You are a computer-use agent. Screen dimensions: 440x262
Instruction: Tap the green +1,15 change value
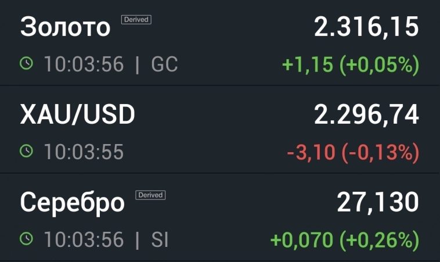(x=307, y=65)
